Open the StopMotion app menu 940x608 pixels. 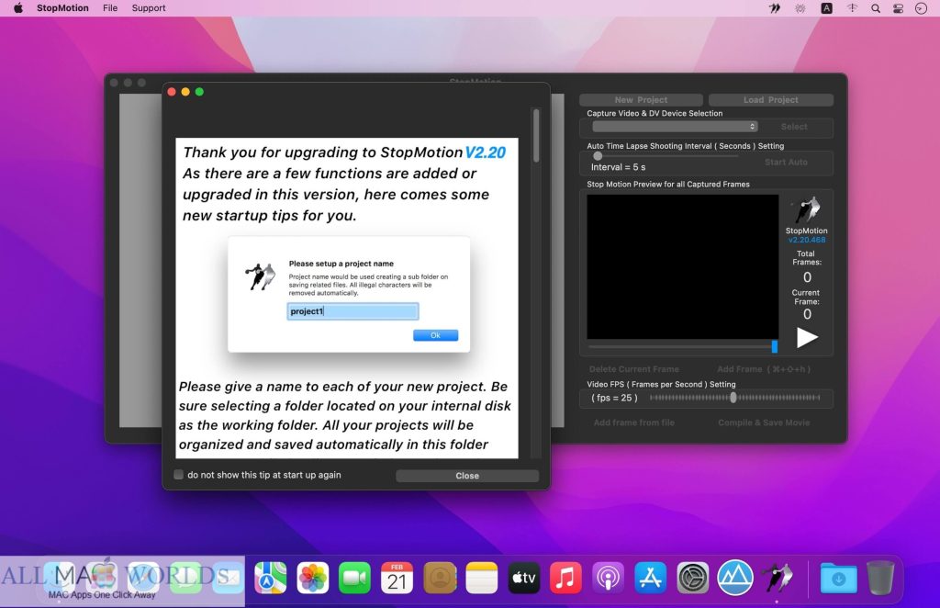(x=62, y=7)
